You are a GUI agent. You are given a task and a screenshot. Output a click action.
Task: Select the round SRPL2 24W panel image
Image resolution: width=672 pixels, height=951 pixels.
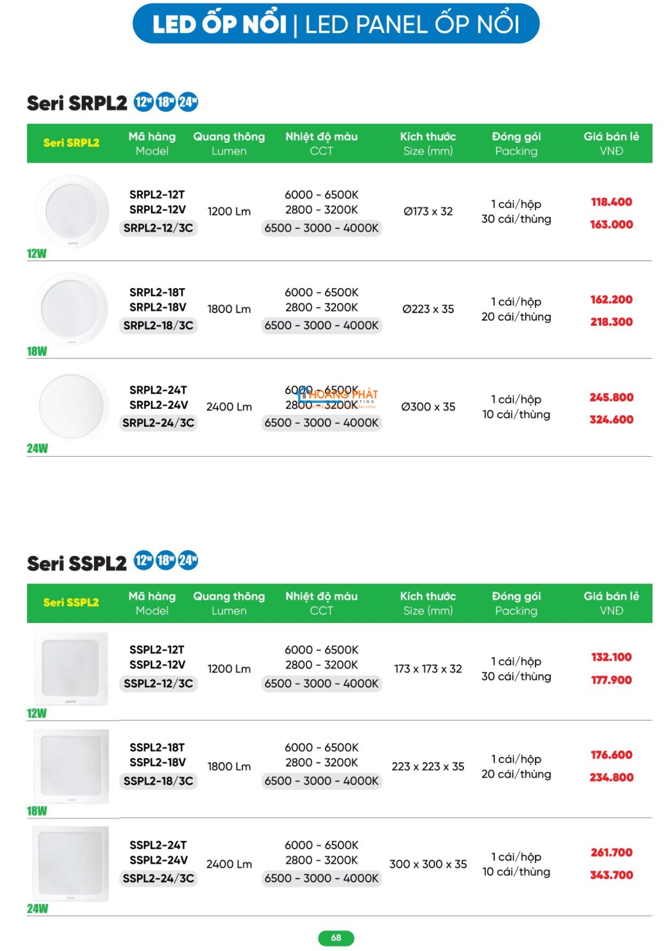[x=71, y=406]
